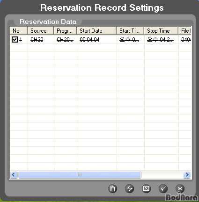This screenshot has height=202, width=199.
Task: Click the Start Date column header
Action: coord(96,30)
